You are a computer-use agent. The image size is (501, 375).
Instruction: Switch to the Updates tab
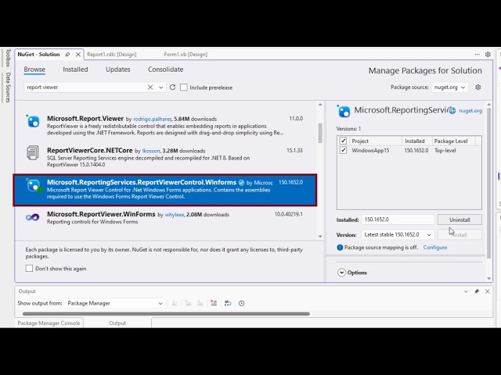[118, 70]
